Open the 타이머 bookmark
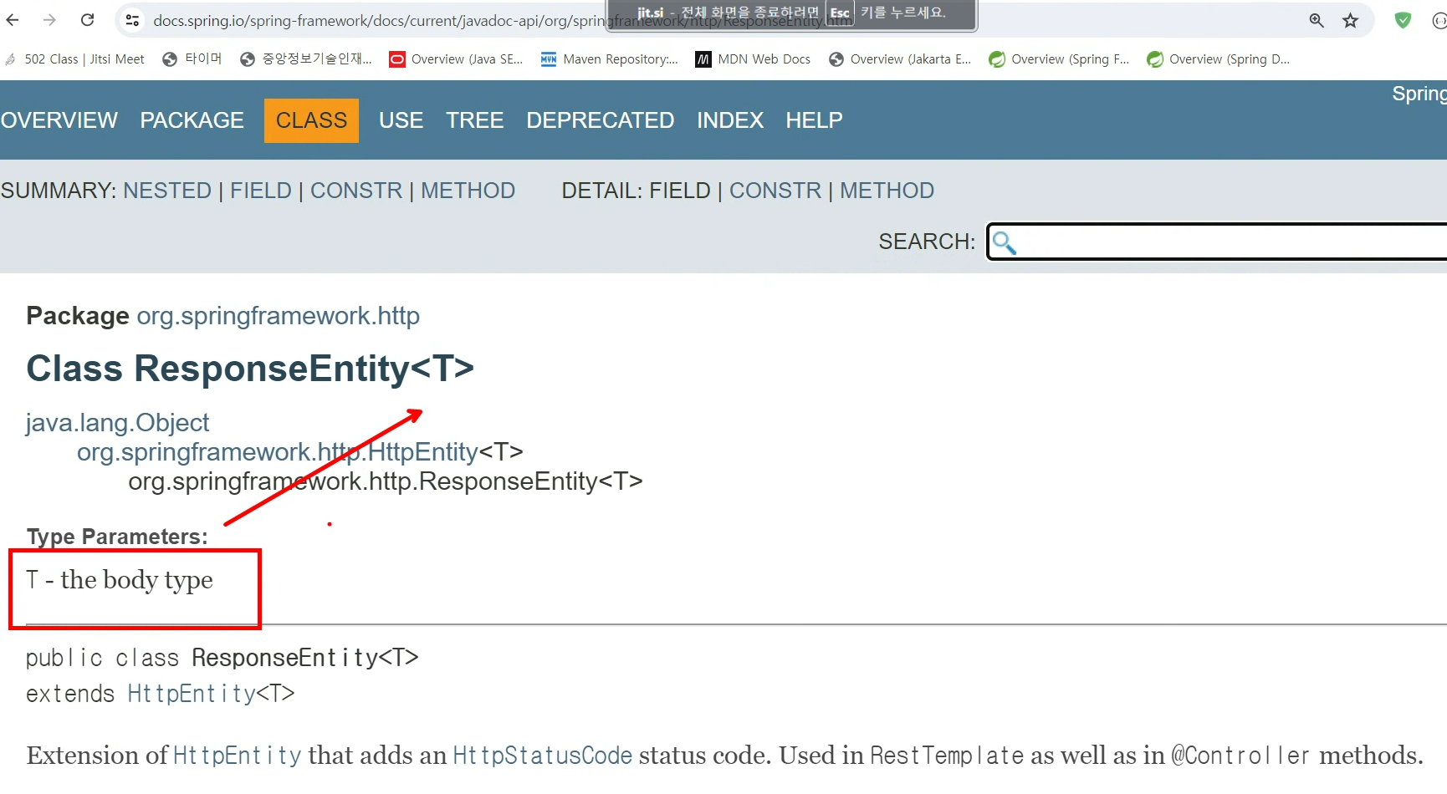The image size is (1447, 794). (x=192, y=59)
